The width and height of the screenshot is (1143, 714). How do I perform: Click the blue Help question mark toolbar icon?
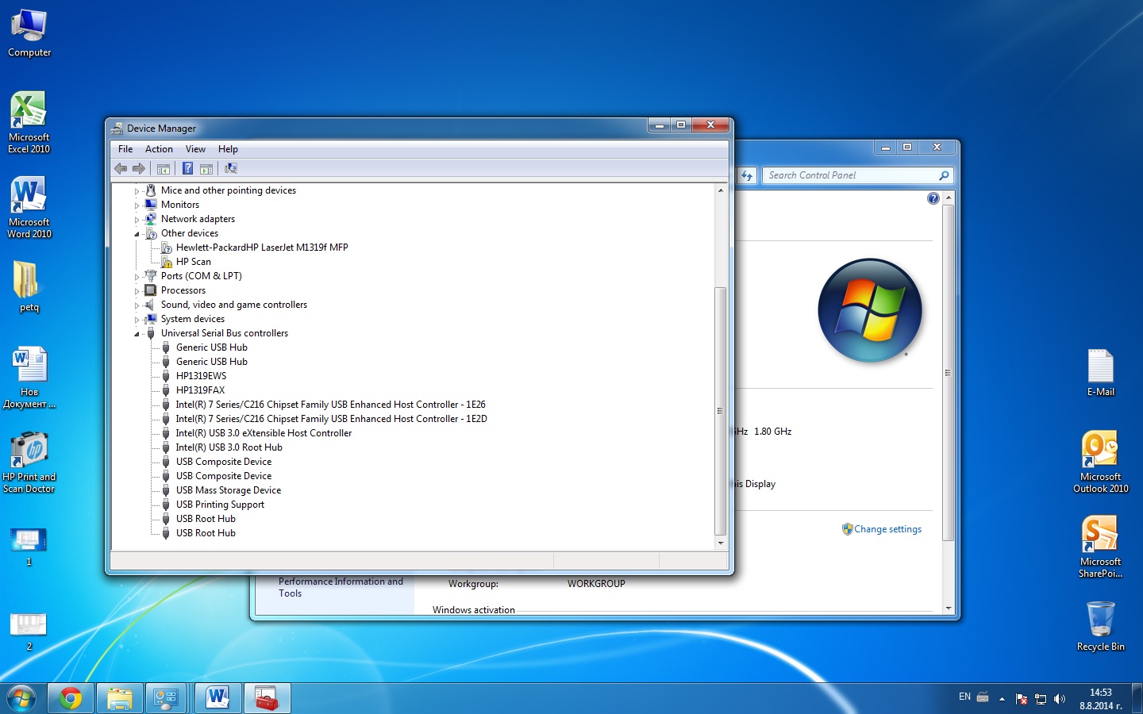tap(187, 168)
